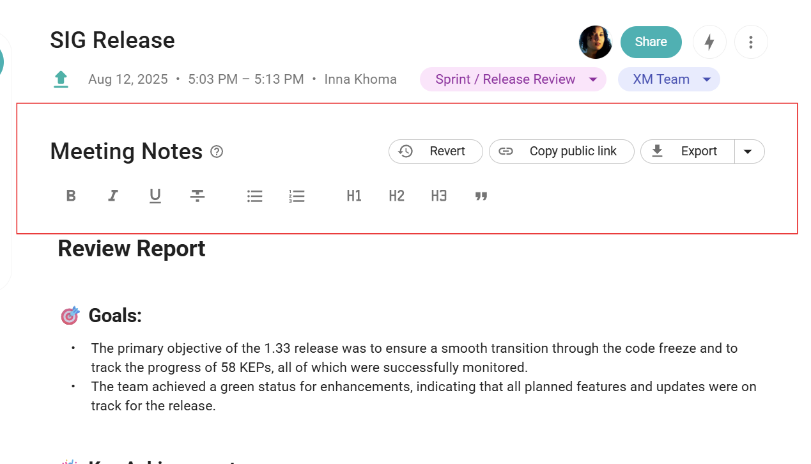Click the lightning bolt actions icon
Viewport: 811px width, 464px height.
[709, 42]
